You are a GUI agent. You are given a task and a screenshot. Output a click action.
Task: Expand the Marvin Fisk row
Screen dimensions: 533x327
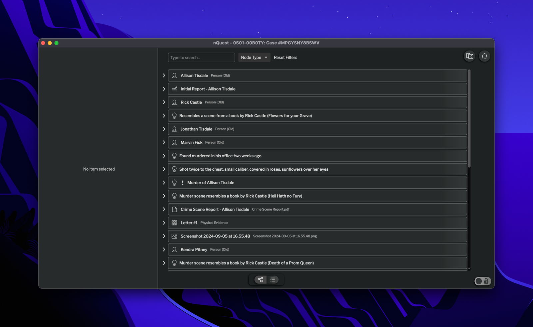tap(164, 142)
